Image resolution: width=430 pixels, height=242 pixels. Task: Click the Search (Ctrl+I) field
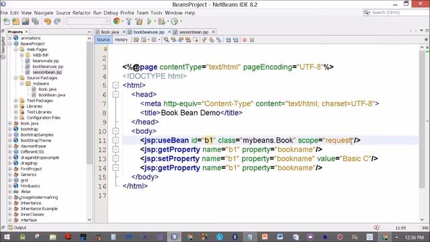396,13
